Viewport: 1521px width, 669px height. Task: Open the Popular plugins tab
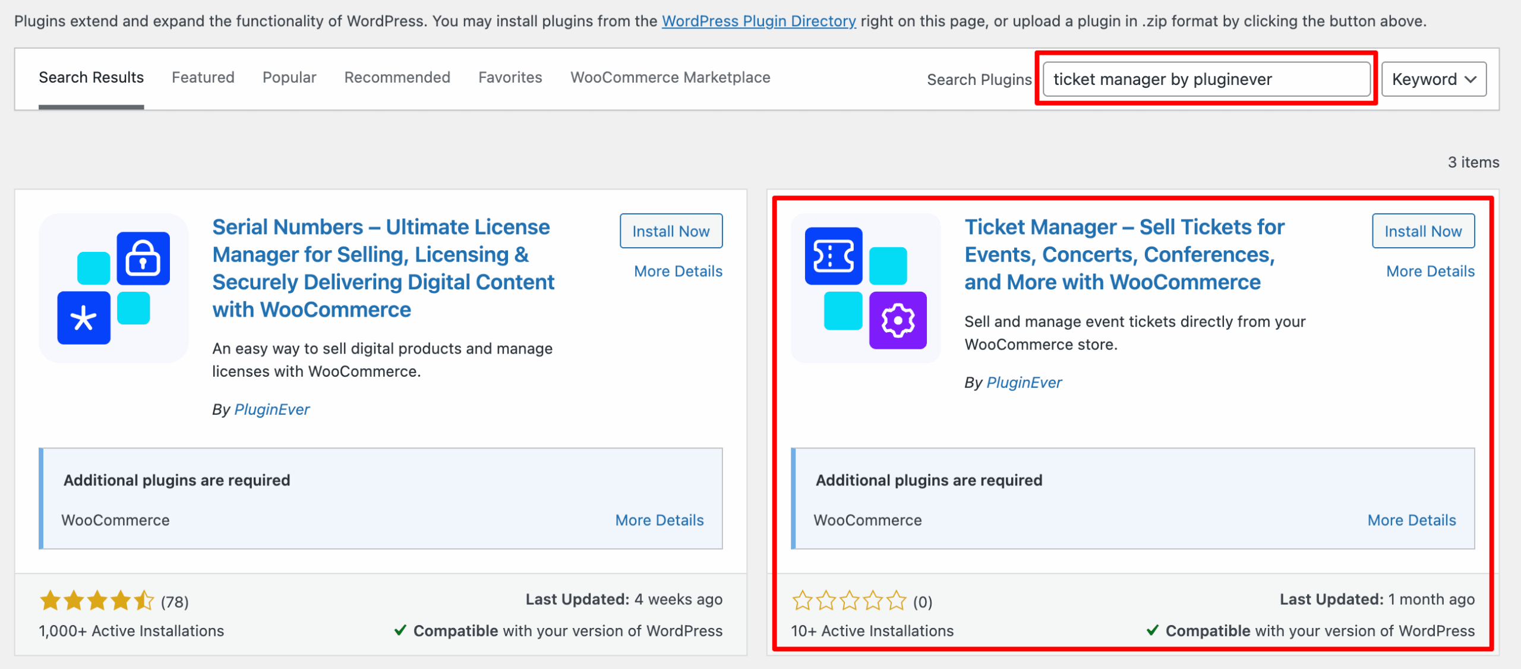[289, 77]
